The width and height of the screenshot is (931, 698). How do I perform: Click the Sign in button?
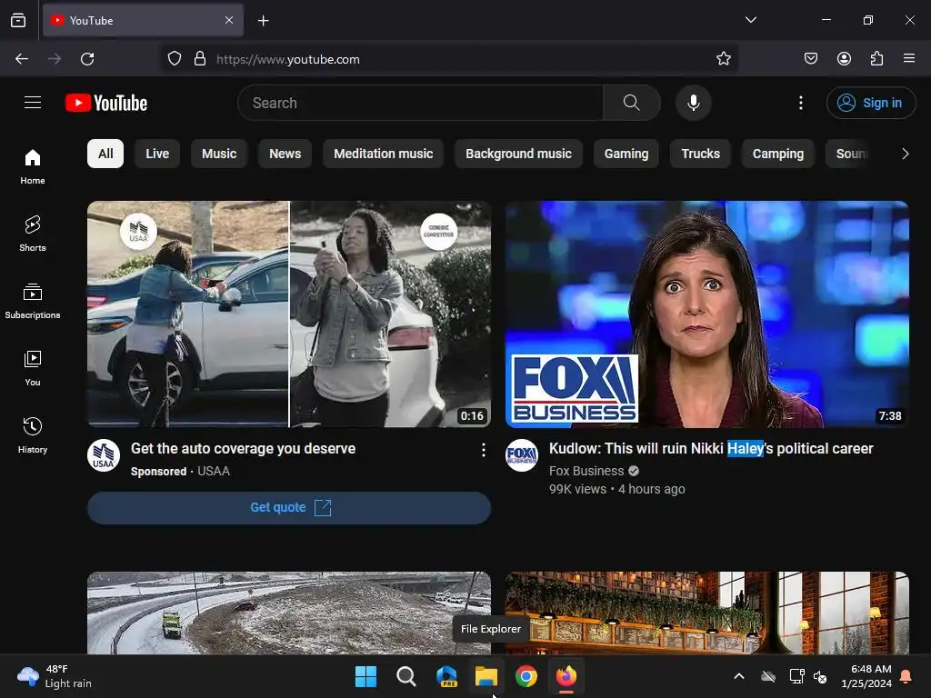tap(870, 103)
